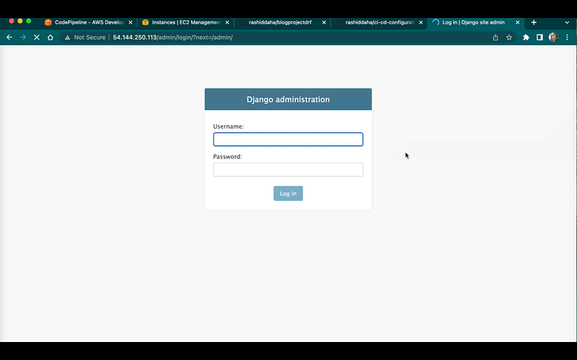Screen dimensions: 577x360
Task: Focus the Password input field
Action: [x=288, y=169]
